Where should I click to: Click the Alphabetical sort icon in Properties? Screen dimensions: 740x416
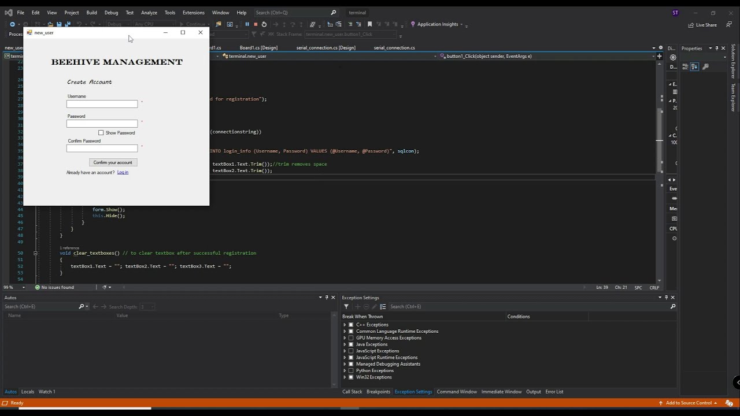694,66
